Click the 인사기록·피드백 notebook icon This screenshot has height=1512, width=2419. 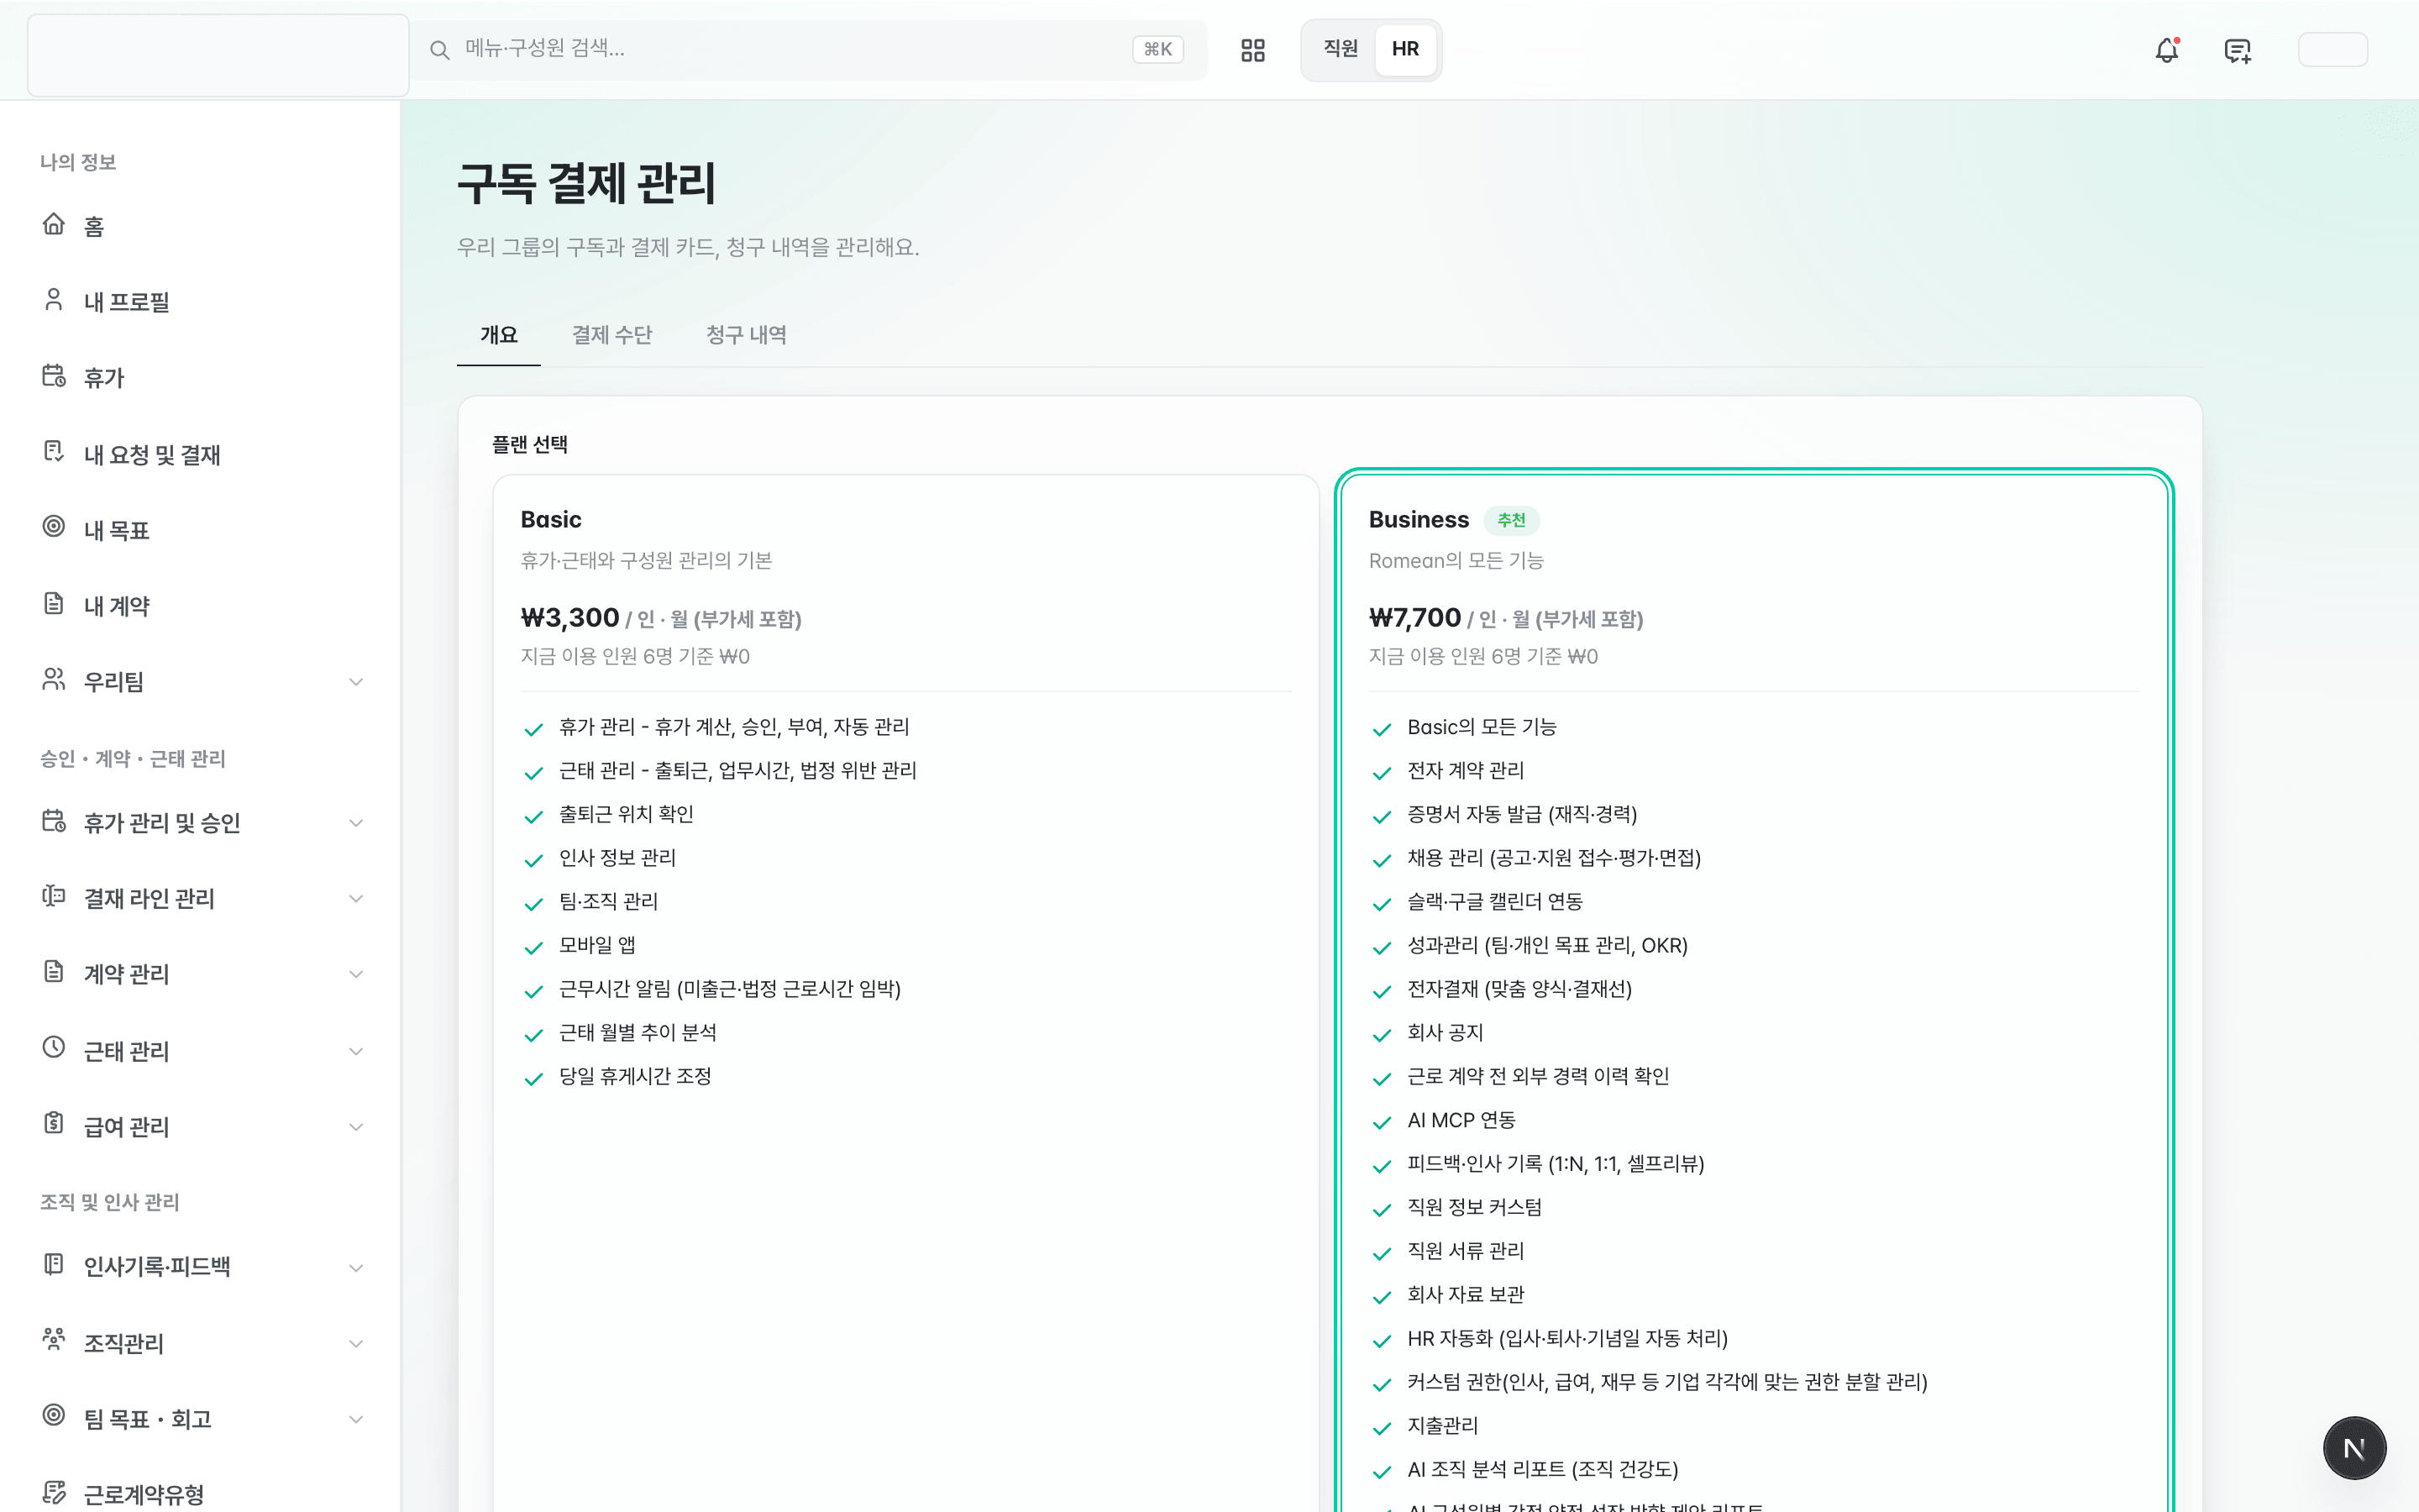pyautogui.click(x=54, y=1265)
